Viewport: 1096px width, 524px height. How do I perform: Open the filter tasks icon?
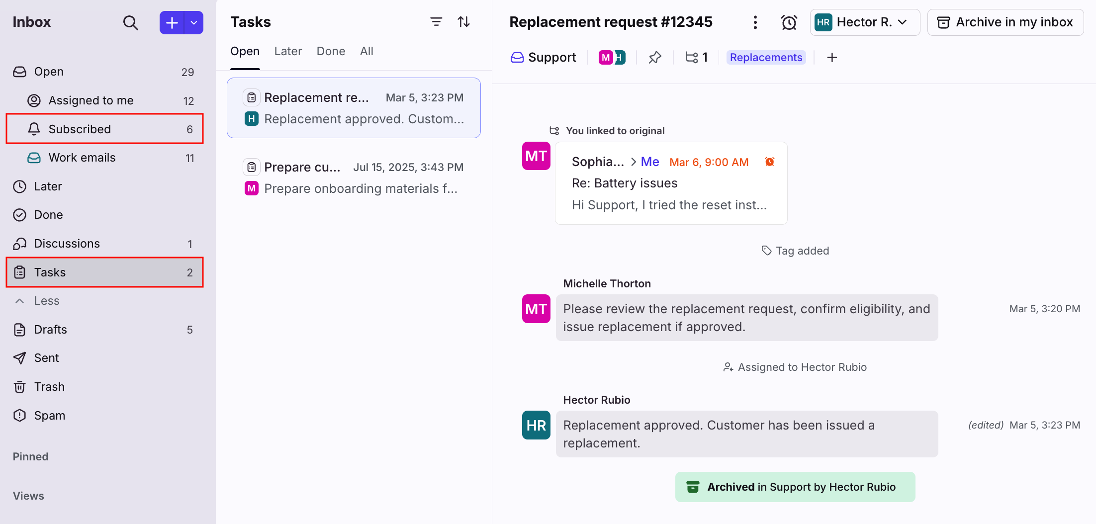click(436, 22)
